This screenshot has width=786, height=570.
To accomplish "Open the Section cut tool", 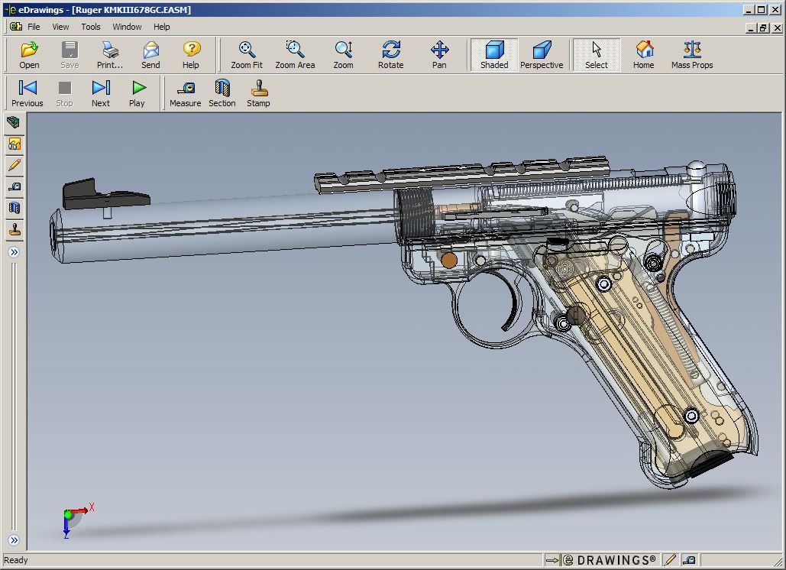I will coord(222,93).
